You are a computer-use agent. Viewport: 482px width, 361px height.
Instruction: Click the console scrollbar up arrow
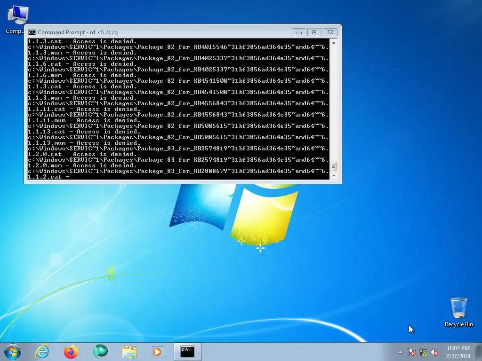334,43
